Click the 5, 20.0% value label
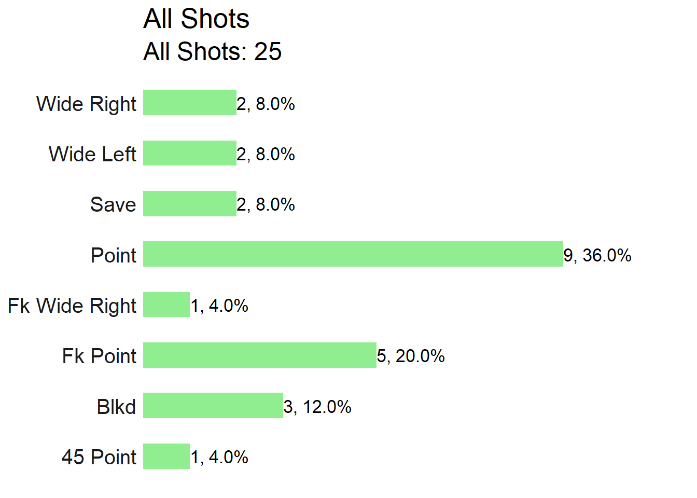Viewport: 697px width, 498px height. pos(411,356)
